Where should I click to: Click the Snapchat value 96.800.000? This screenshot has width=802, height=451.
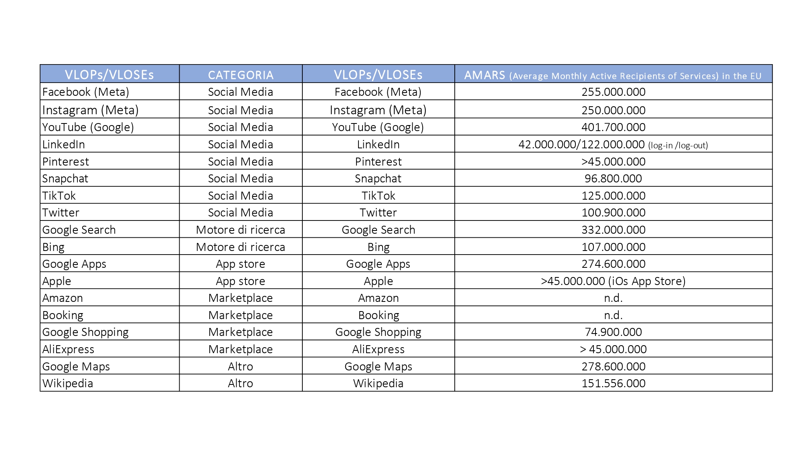(x=613, y=178)
